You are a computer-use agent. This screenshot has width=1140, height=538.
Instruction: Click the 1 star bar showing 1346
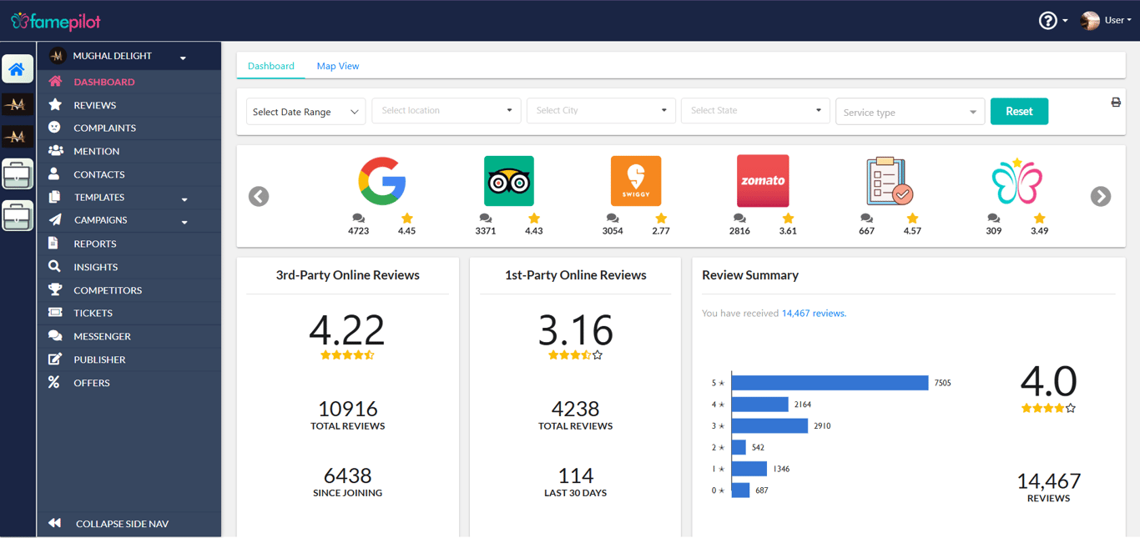point(749,469)
